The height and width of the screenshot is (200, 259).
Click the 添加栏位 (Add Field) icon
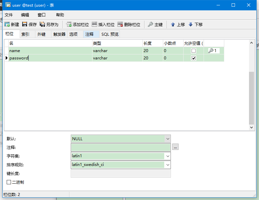69,24
